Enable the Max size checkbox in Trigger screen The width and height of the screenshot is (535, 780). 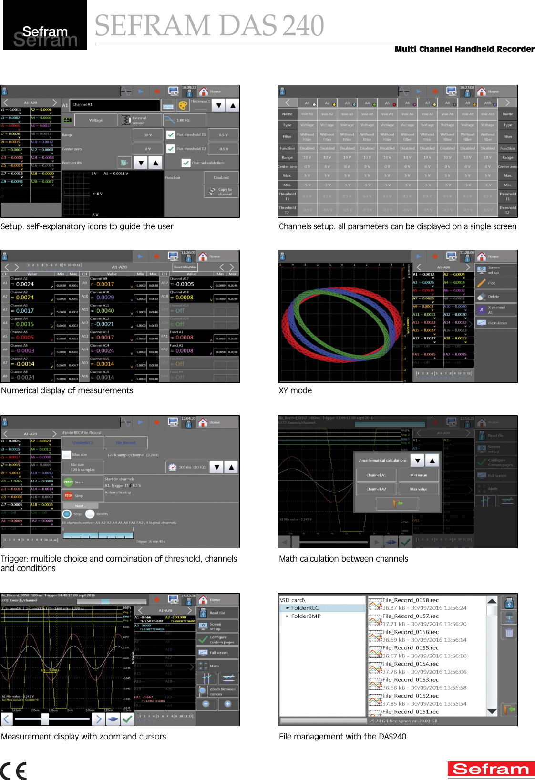pyautogui.click(x=66, y=454)
